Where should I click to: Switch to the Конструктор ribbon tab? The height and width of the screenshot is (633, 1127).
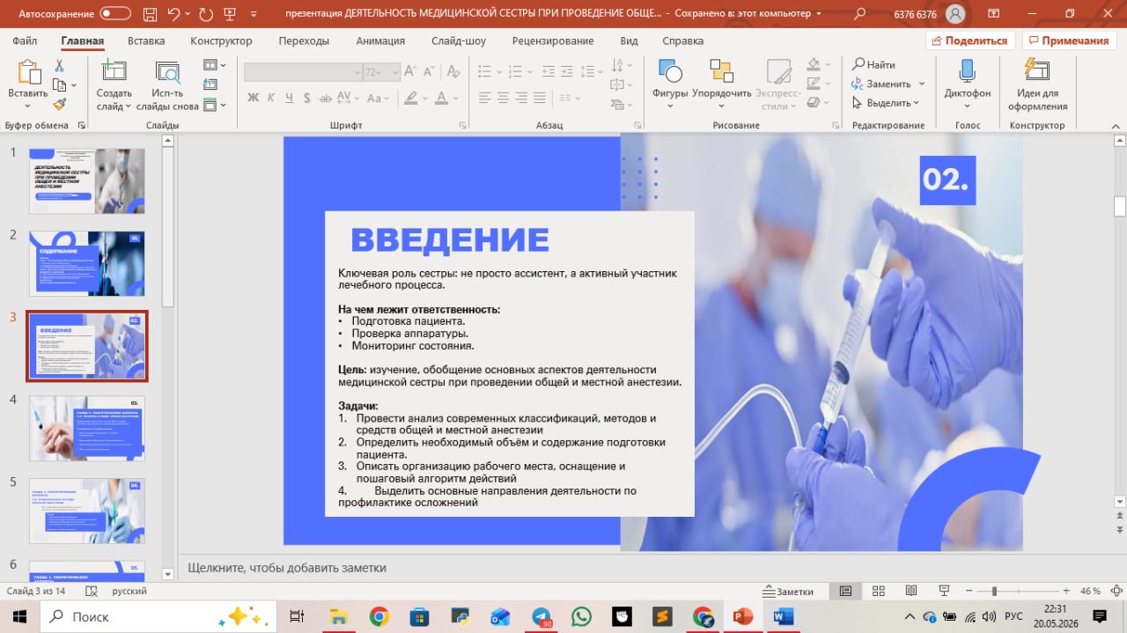(x=221, y=40)
